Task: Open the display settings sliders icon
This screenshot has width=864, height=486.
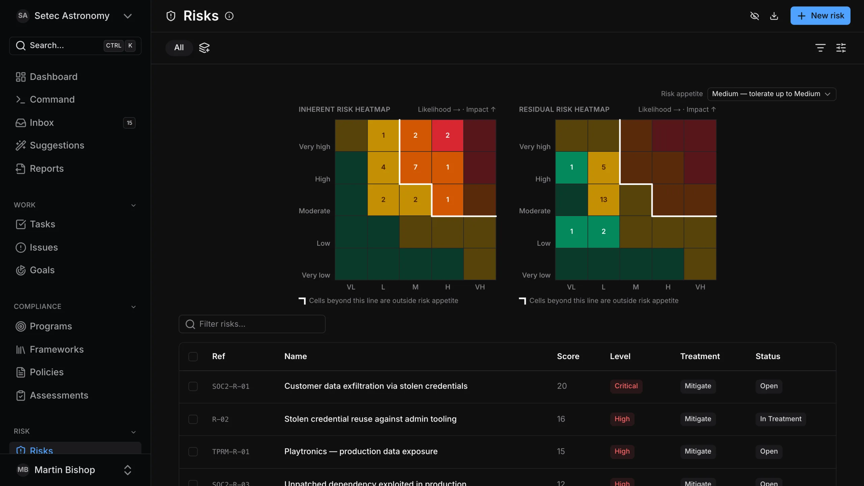Action: point(841,48)
